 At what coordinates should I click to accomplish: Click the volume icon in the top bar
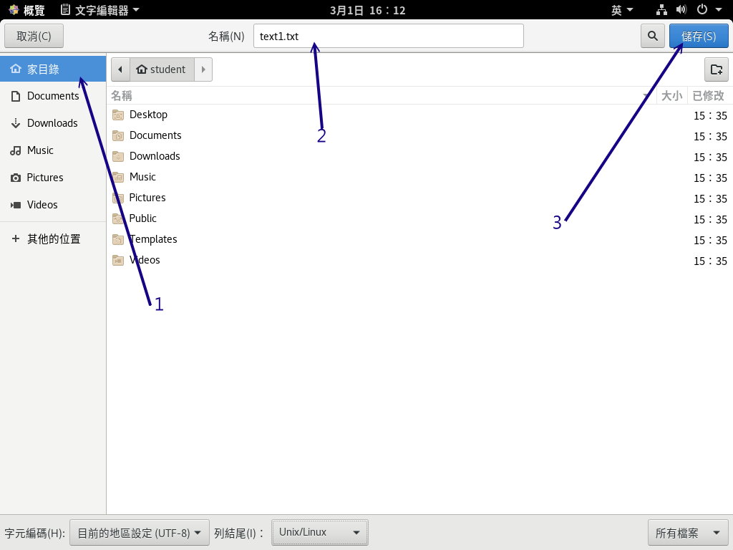click(679, 10)
